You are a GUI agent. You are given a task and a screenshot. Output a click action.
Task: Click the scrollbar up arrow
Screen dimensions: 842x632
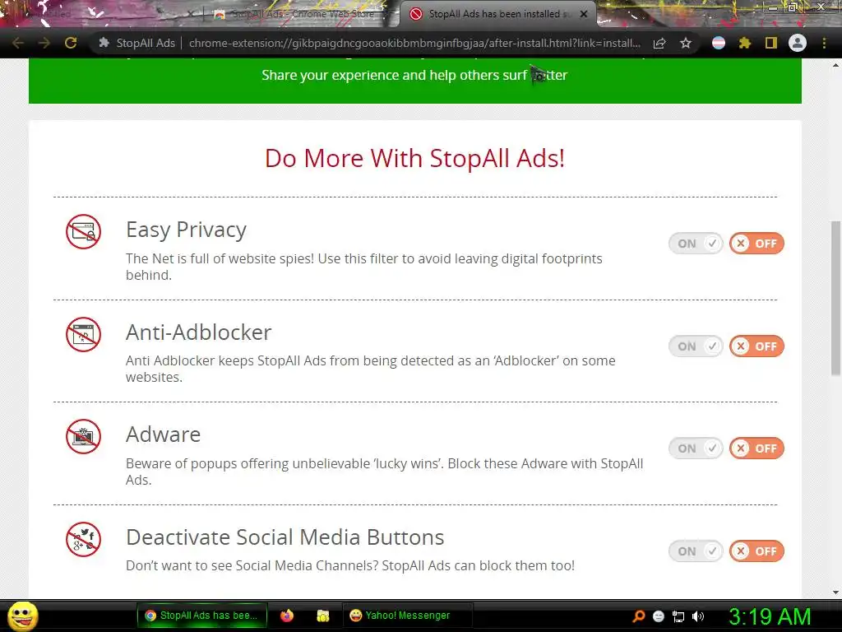835,65
